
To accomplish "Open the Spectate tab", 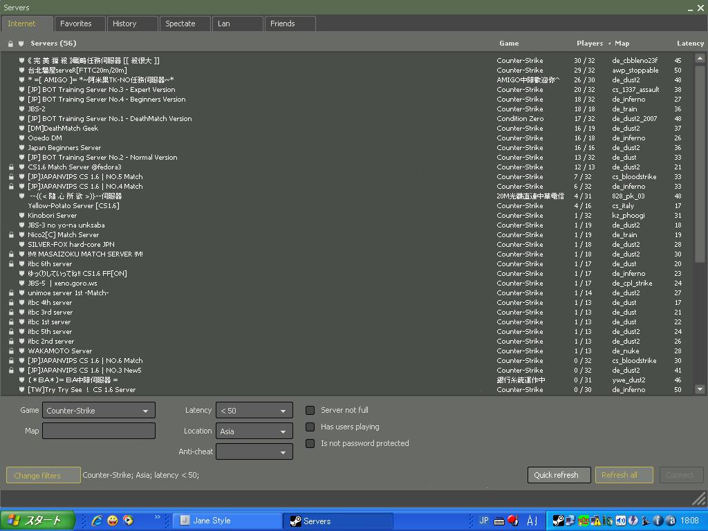I will [180, 24].
